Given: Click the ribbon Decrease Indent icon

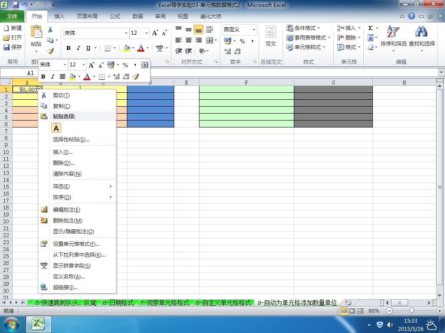Looking at the screenshot, I should click(x=179, y=51).
